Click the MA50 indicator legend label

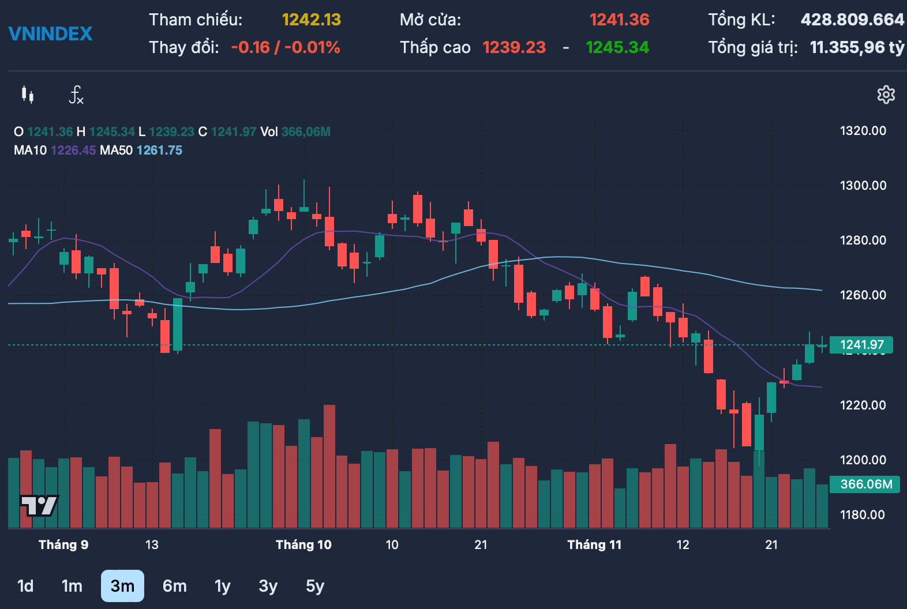[116, 151]
